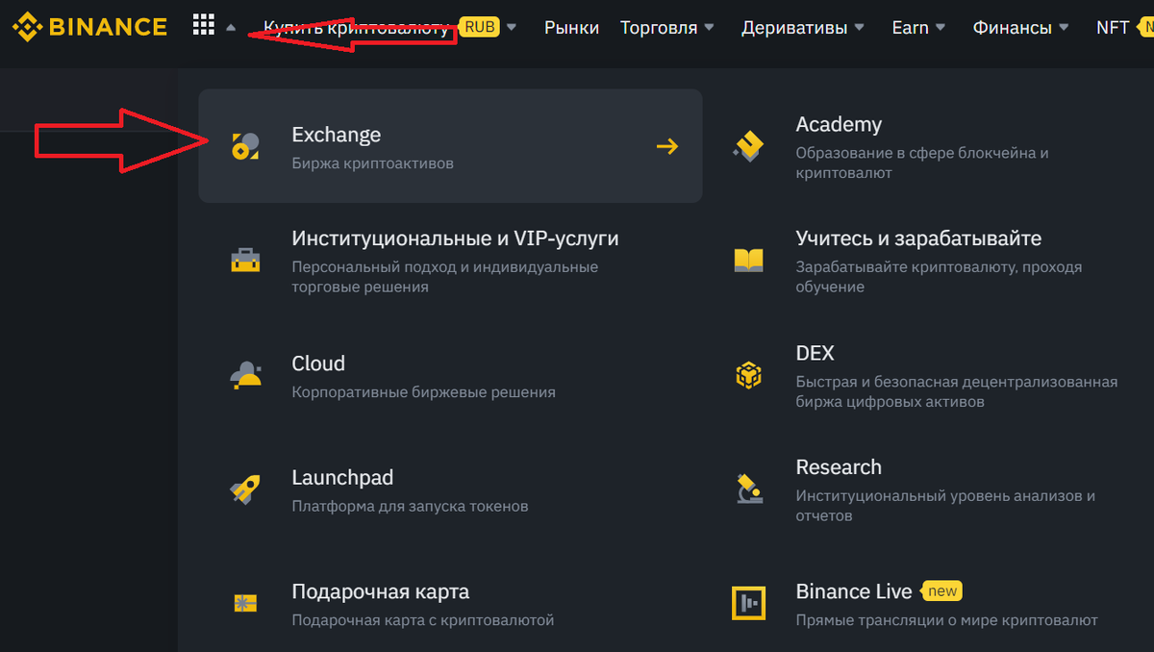Click the Exchange product icon
Image resolution: width=1154 pixels, height=652 pixels.
[245, 146]
